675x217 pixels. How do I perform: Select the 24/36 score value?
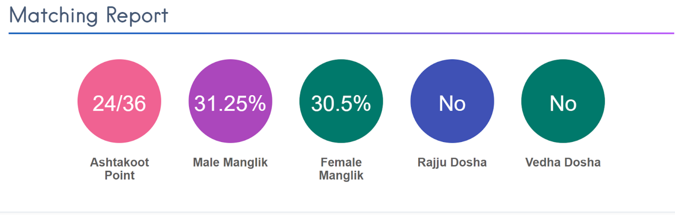pyautogui.click(x=119, y=104)
